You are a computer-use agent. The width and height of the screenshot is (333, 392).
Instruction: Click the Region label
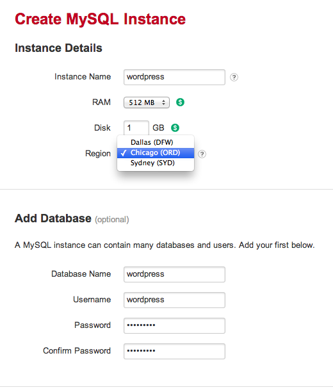tap(98, 154)
